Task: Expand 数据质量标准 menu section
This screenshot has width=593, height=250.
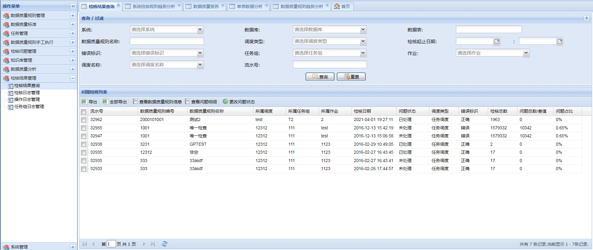Action: pos(73,24)
